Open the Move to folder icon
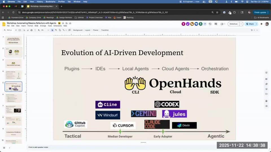The width and height of the screenshot is (271, 152). pos(67,23)
